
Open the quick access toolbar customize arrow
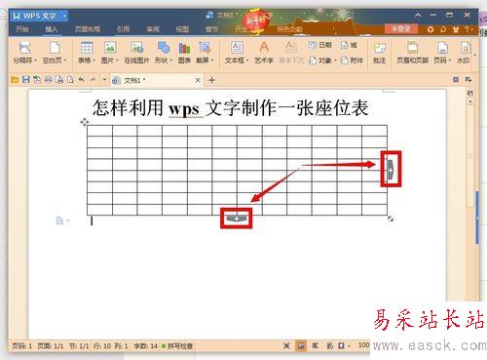(x=104, y=80)
